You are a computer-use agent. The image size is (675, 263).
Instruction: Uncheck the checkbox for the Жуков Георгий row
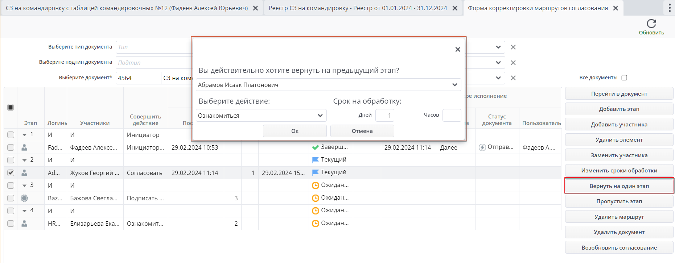[11, 173]
